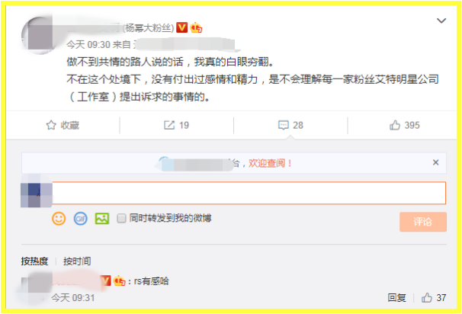
Task: Open comments via speech bubble icon
Action: tap(283, 125)
